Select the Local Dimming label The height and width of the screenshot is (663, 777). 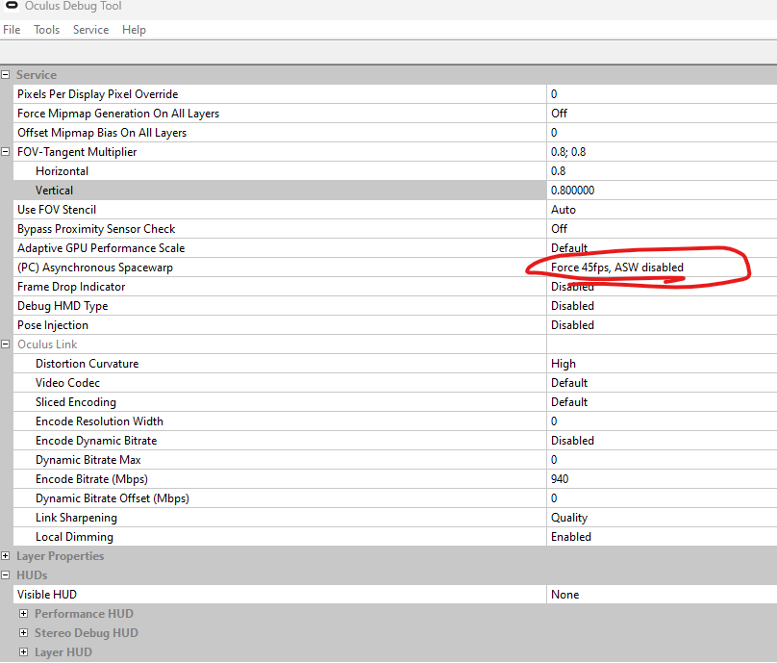coord(74,537)
